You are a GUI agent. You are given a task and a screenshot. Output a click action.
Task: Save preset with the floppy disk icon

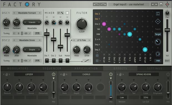click(161, 4)
